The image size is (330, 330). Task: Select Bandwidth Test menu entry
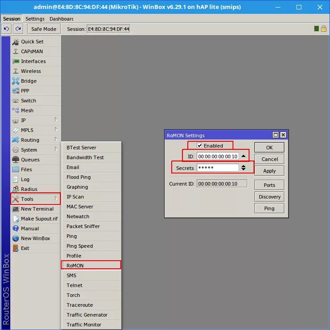[92, 157]
